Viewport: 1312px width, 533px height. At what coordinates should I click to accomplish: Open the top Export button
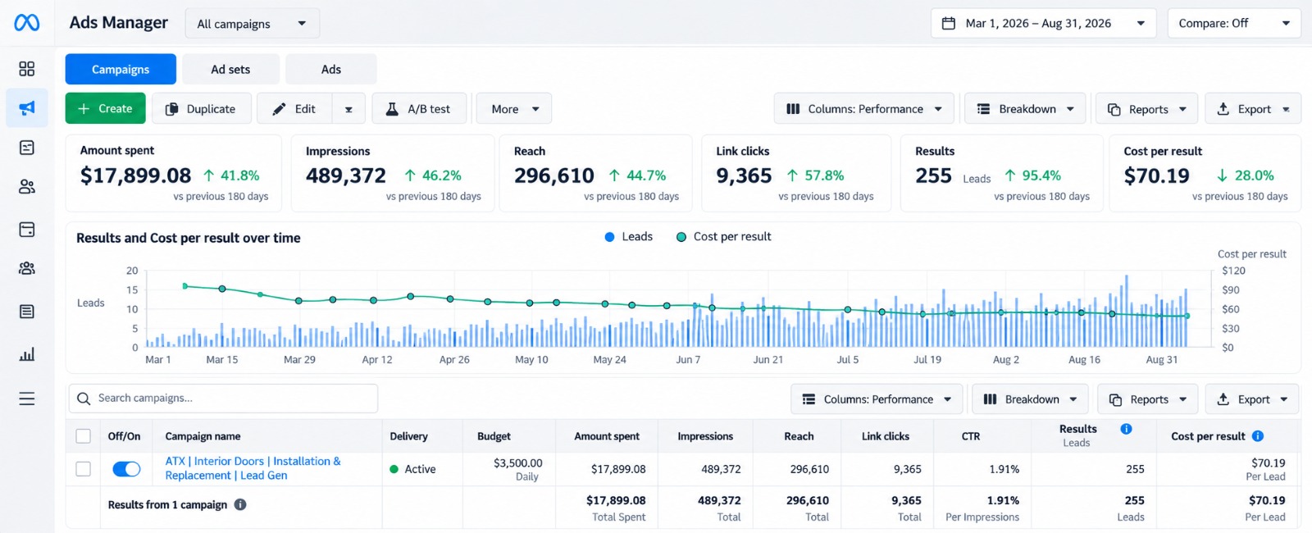coord(1253,108)
